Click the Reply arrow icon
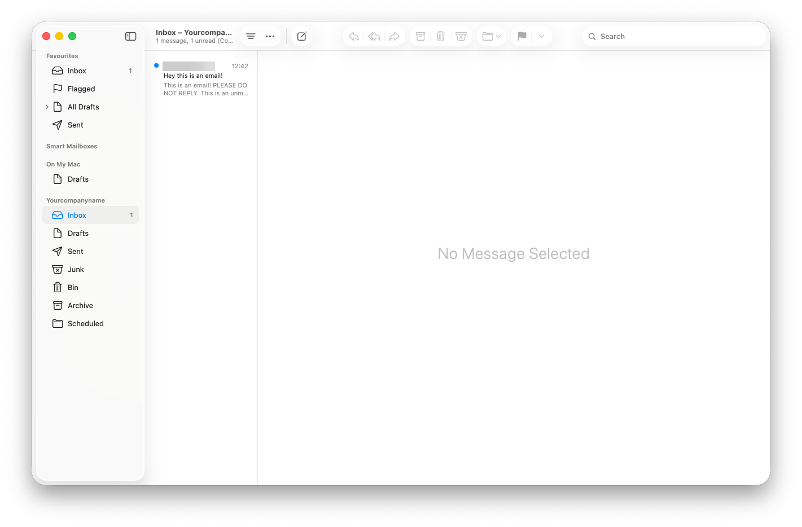 tap(354, 36)
